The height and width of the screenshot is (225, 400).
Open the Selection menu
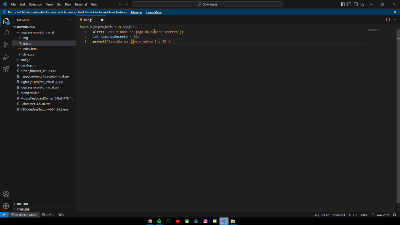pyautogui.click(x=35, y=4)
